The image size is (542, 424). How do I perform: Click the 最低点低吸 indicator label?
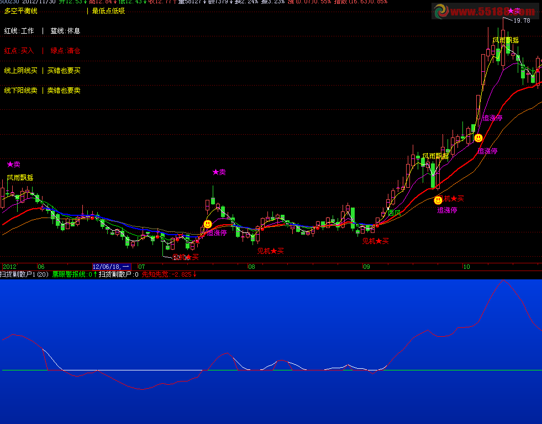pos(108,11)
